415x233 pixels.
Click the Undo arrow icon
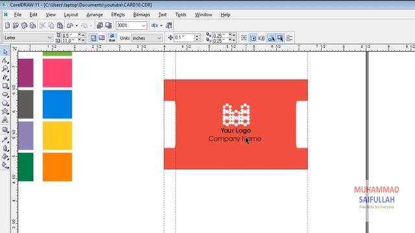[70, 25]
